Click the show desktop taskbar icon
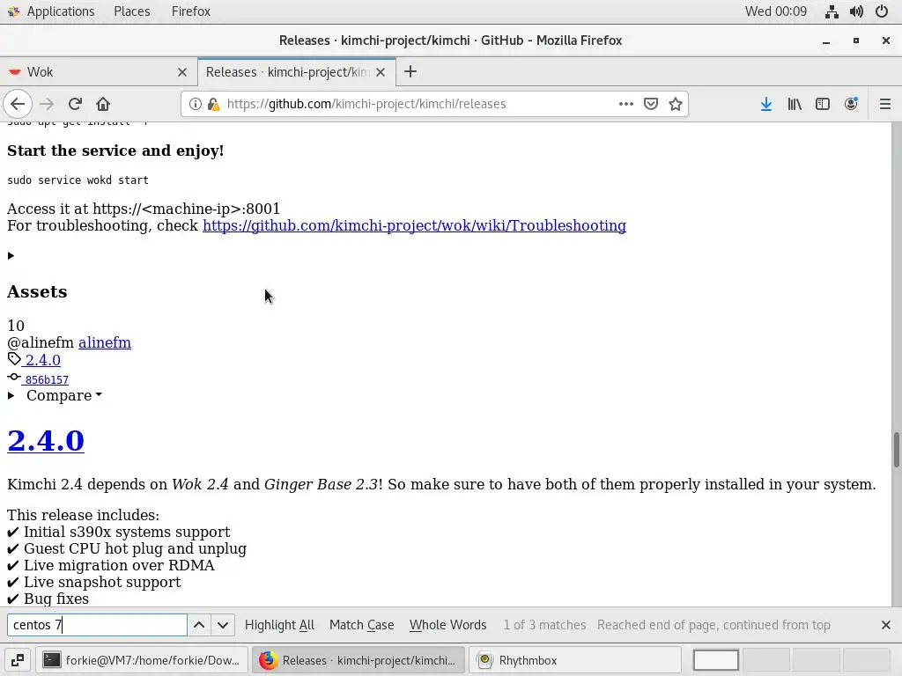This screenshot has width=902, height=676. point(18,660)
